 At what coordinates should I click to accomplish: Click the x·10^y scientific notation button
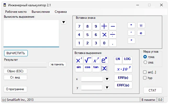coord(123,69)
